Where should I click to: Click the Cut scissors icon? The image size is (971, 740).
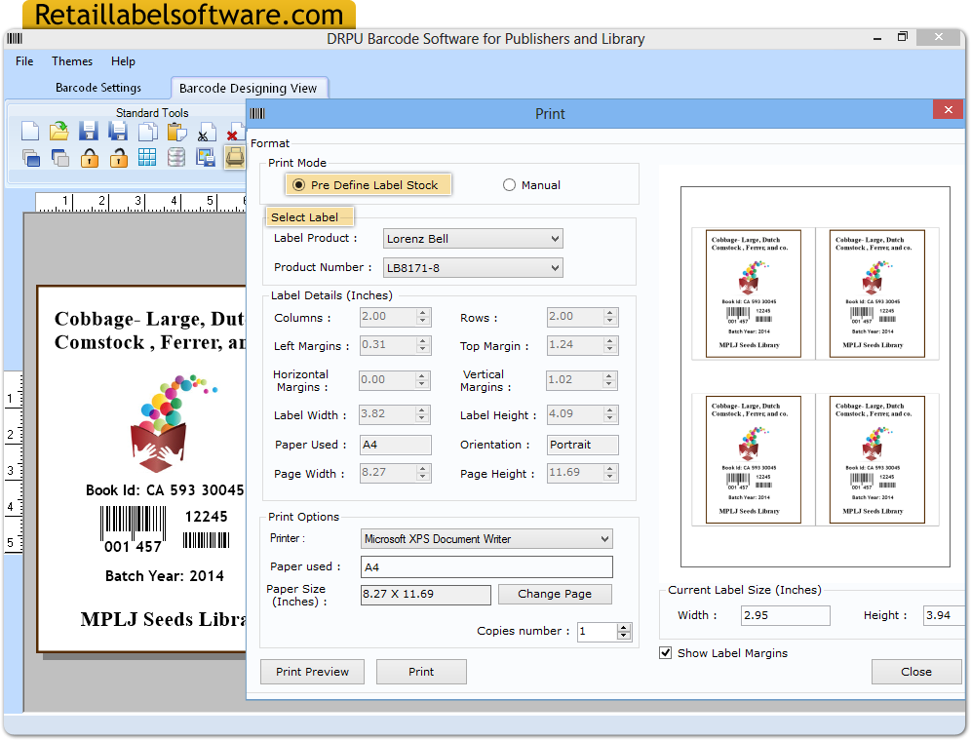point(207,132)
